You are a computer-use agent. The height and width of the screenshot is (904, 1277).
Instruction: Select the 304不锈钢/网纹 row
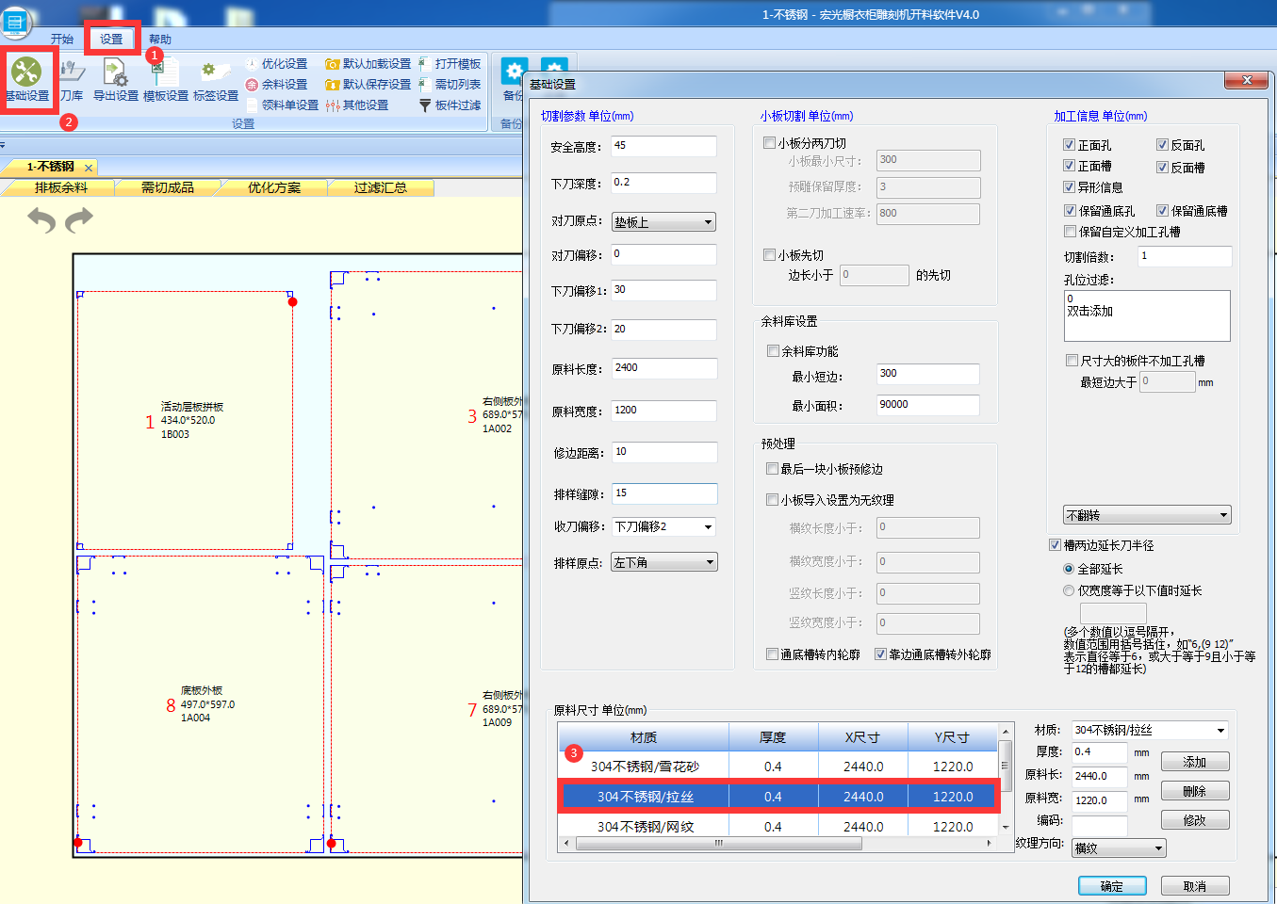click(x=778, y=826)
